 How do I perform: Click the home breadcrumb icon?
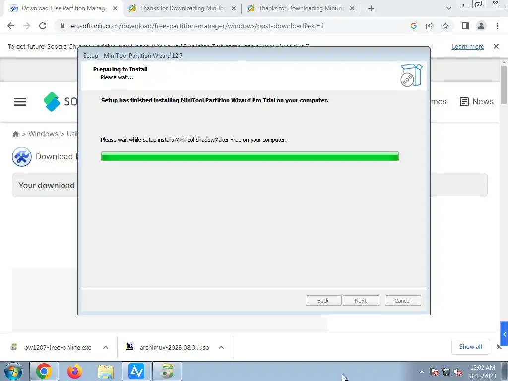15,134
